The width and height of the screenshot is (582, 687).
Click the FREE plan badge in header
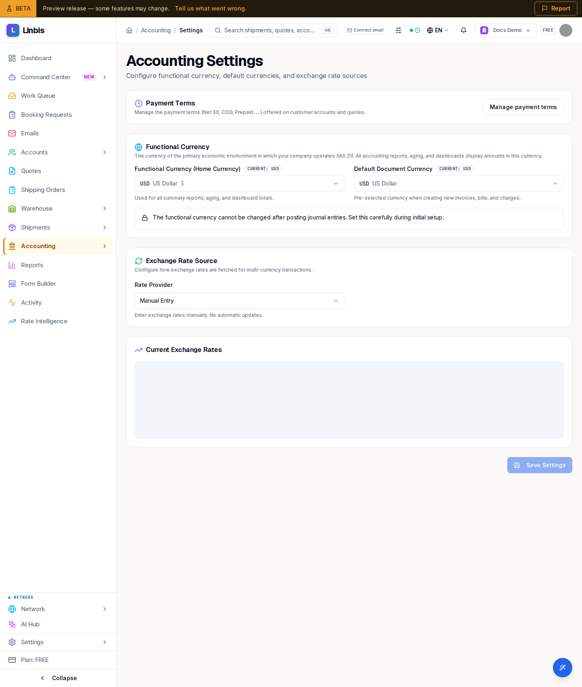tap(548, 30)
